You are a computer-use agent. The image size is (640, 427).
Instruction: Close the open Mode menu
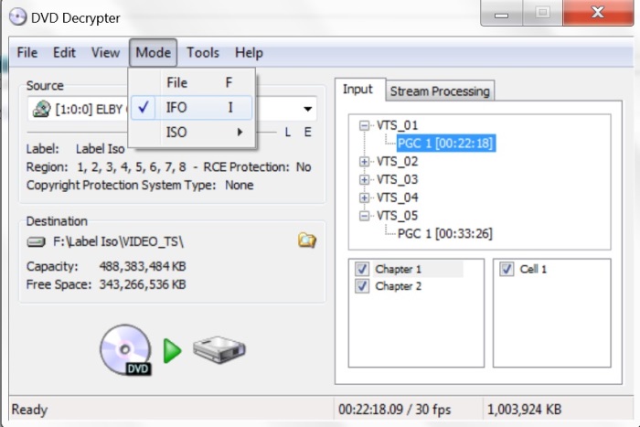[153, 53]
